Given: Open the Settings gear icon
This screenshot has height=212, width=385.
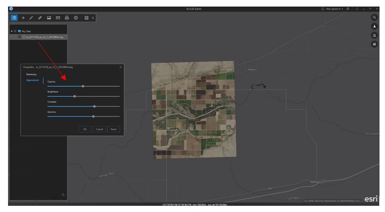Looking at the screenshot, I should tap(76, 18).
